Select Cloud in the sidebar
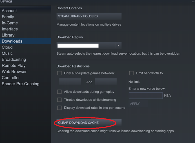 [7, 47]
